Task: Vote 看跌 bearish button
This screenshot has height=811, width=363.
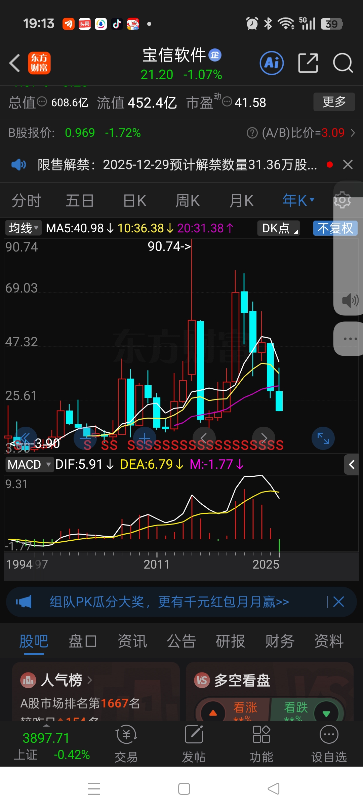Action: point(307,710)
